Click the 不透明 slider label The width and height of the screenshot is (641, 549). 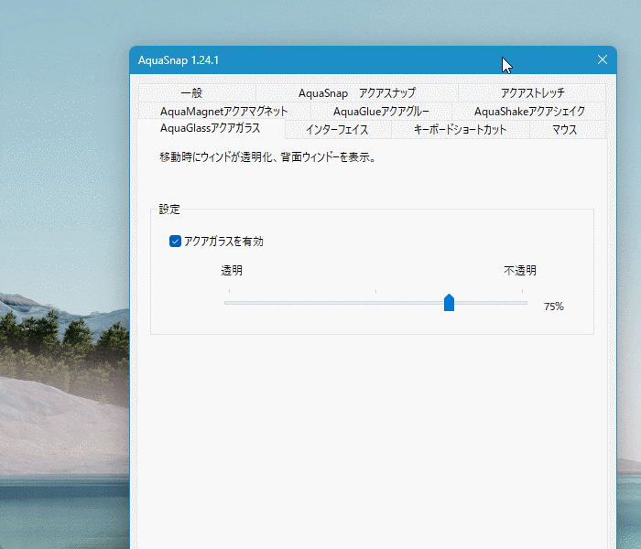pos(519,271)
